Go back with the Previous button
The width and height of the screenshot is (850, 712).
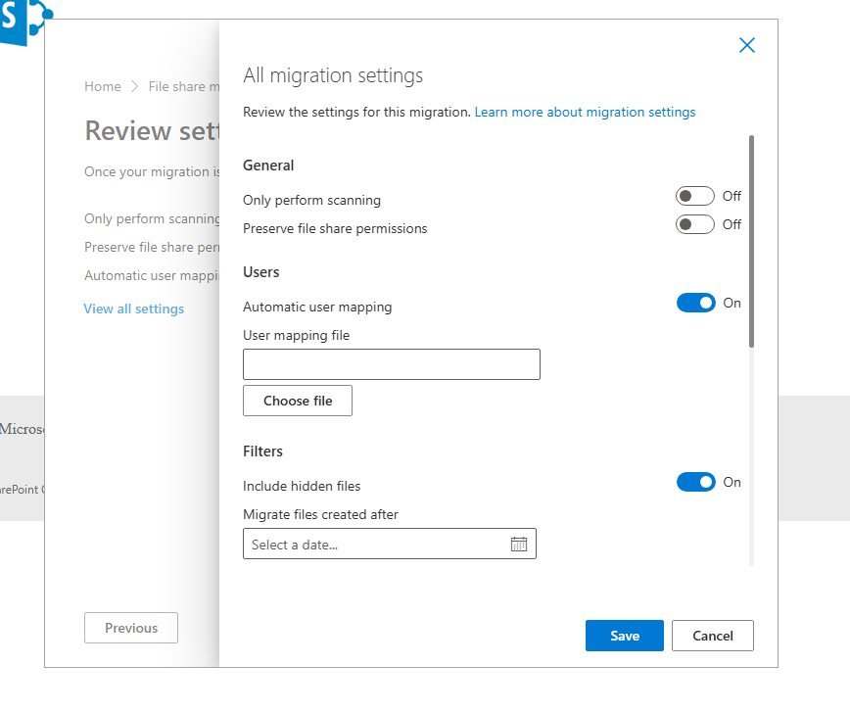click(x=131, y=628)
